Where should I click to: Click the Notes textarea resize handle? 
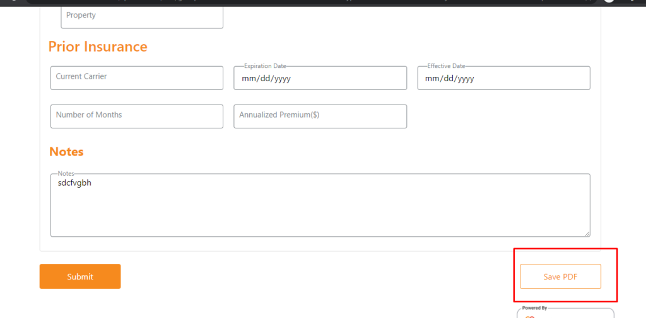587,234
